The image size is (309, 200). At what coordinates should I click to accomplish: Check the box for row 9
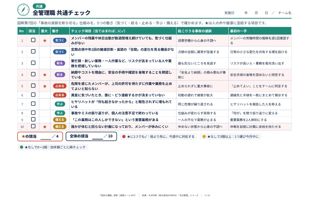click(x=33, y=119)
